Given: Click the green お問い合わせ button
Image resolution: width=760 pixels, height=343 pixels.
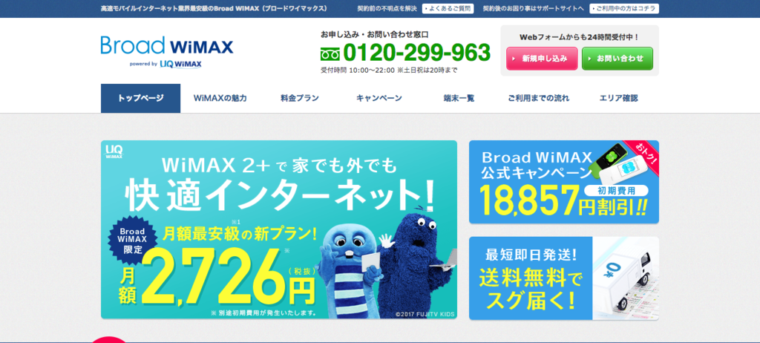Looking at the screenshot, I should [617, 59].
